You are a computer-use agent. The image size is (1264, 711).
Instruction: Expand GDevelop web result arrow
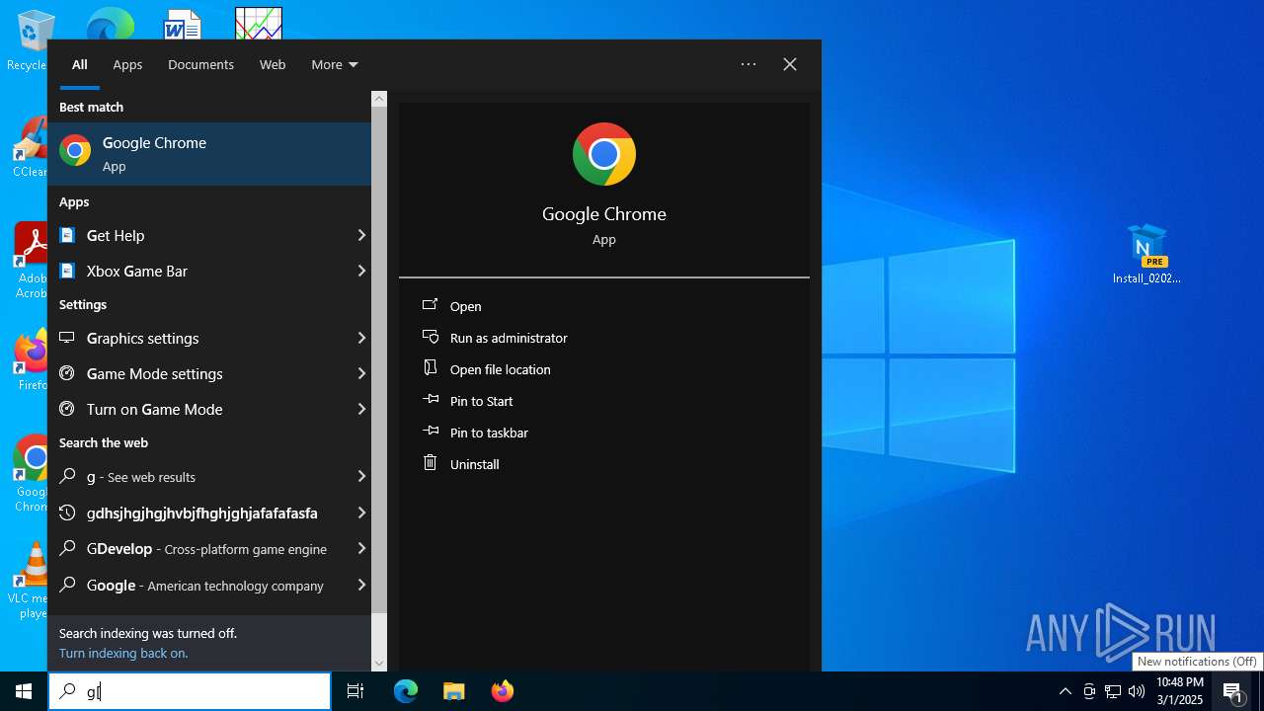tap(361, 548)
